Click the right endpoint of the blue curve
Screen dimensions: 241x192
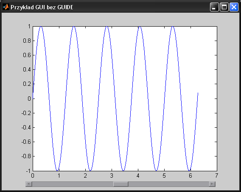[x=198, y=93]
